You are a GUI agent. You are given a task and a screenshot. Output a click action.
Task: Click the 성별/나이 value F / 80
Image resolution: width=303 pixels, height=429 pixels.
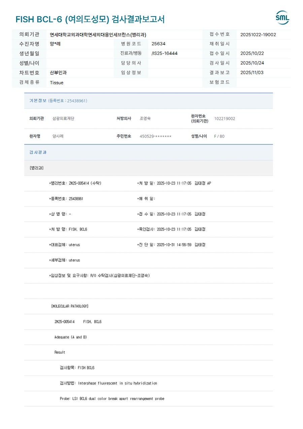click(x=219, y=136)
